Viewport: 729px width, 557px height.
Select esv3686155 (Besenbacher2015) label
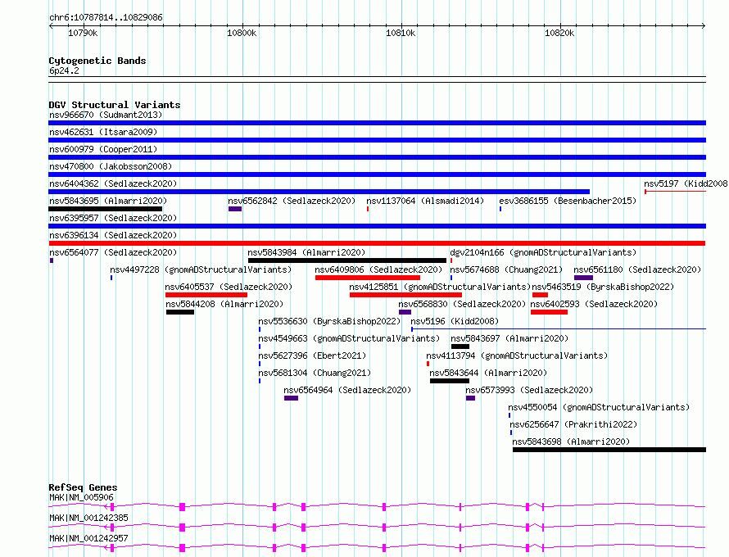pyautogui.click(x=568, y=201)
